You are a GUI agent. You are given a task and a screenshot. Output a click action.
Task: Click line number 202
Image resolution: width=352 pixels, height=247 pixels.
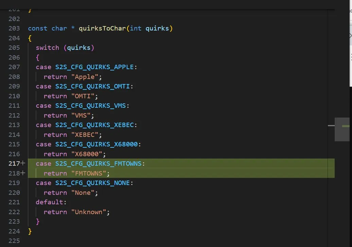[x=14, y=19]
